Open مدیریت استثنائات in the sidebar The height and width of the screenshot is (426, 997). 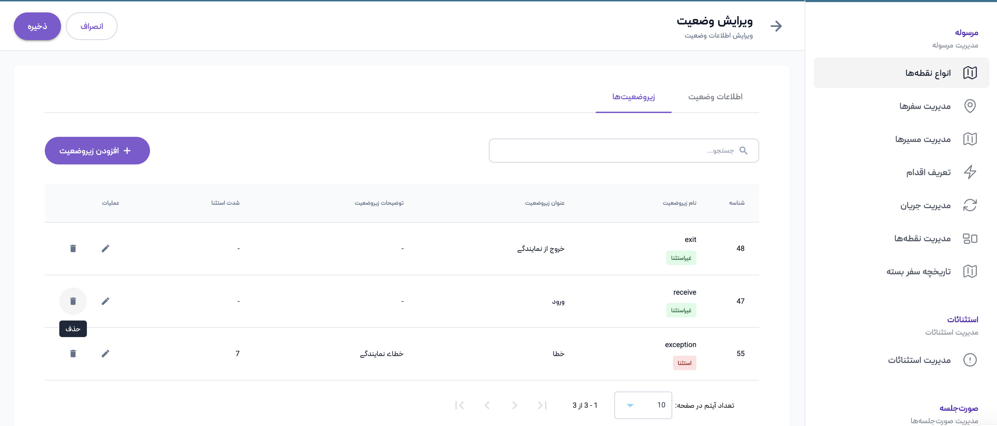tap(919, 360)
